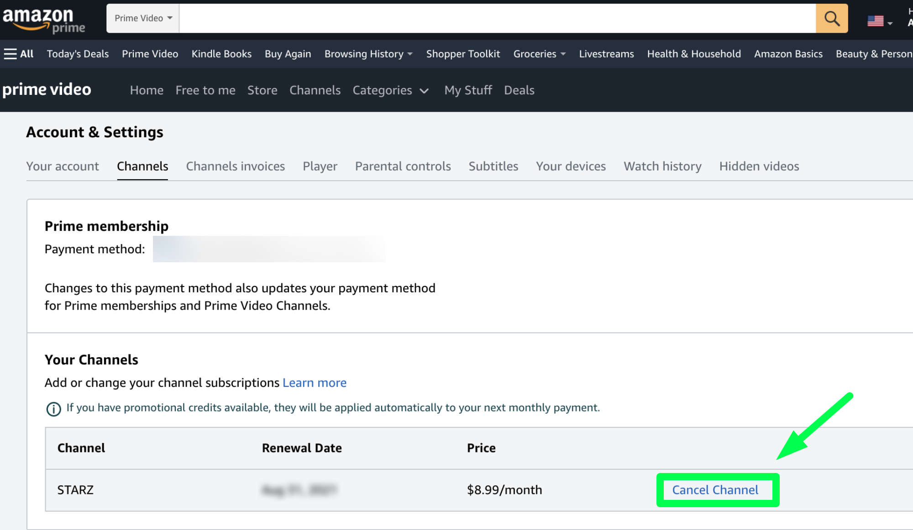Click the info circle icon next to promotional credits
Image resolution: width=913 pixels, height=530 pixels.
pos(53,408)
